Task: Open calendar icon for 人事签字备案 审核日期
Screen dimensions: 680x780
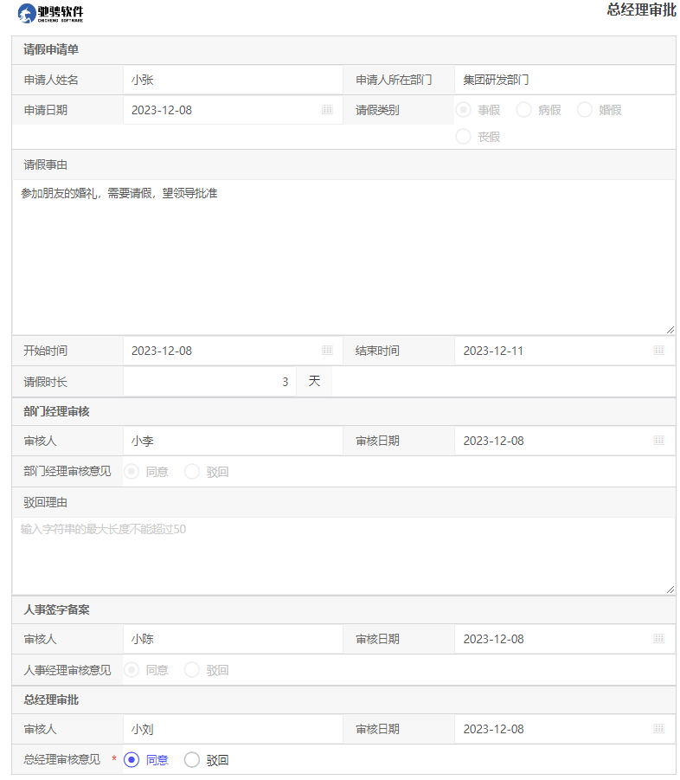Action: coord(658,639)
